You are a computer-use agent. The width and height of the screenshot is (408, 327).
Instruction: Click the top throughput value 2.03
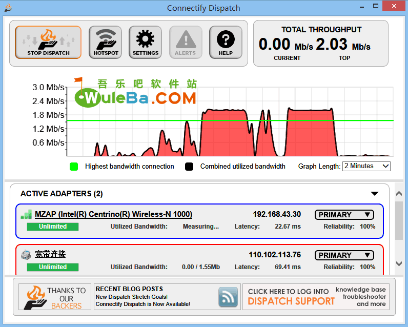click(332, 44)
